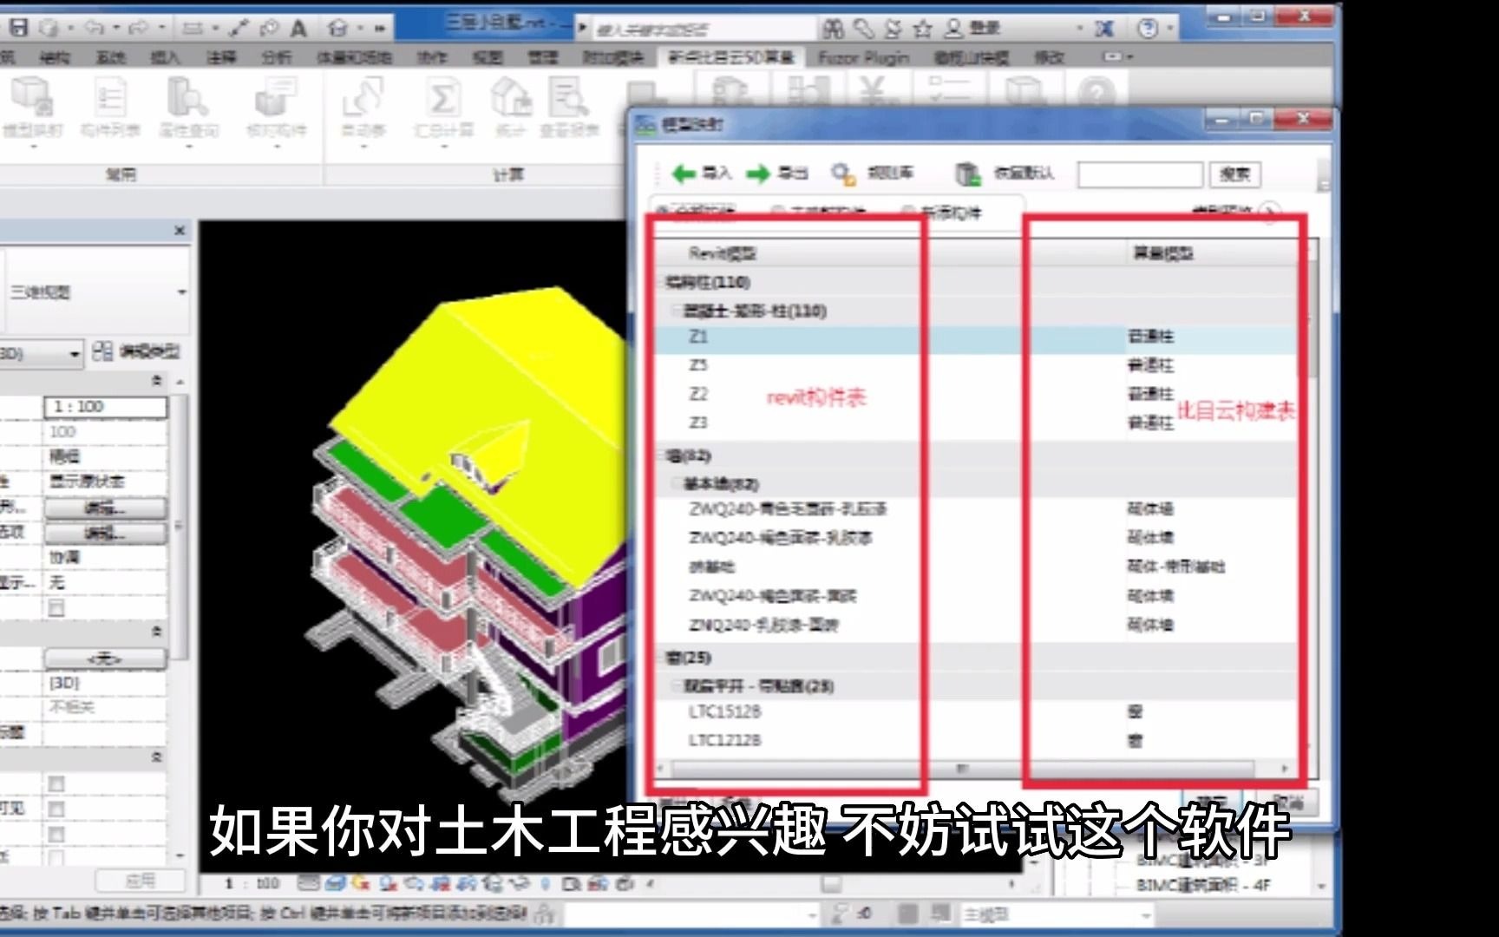The image size is (1499, 937).
Task: Expand the round arrow at mapping dialog right
Action: click(1269, 211)
